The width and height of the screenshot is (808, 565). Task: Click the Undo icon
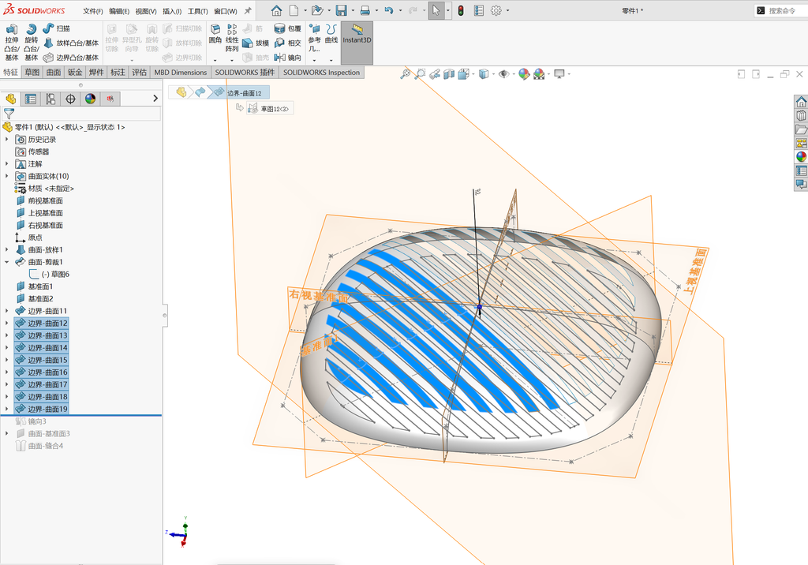pyautogui.click(x=388, y=10)
